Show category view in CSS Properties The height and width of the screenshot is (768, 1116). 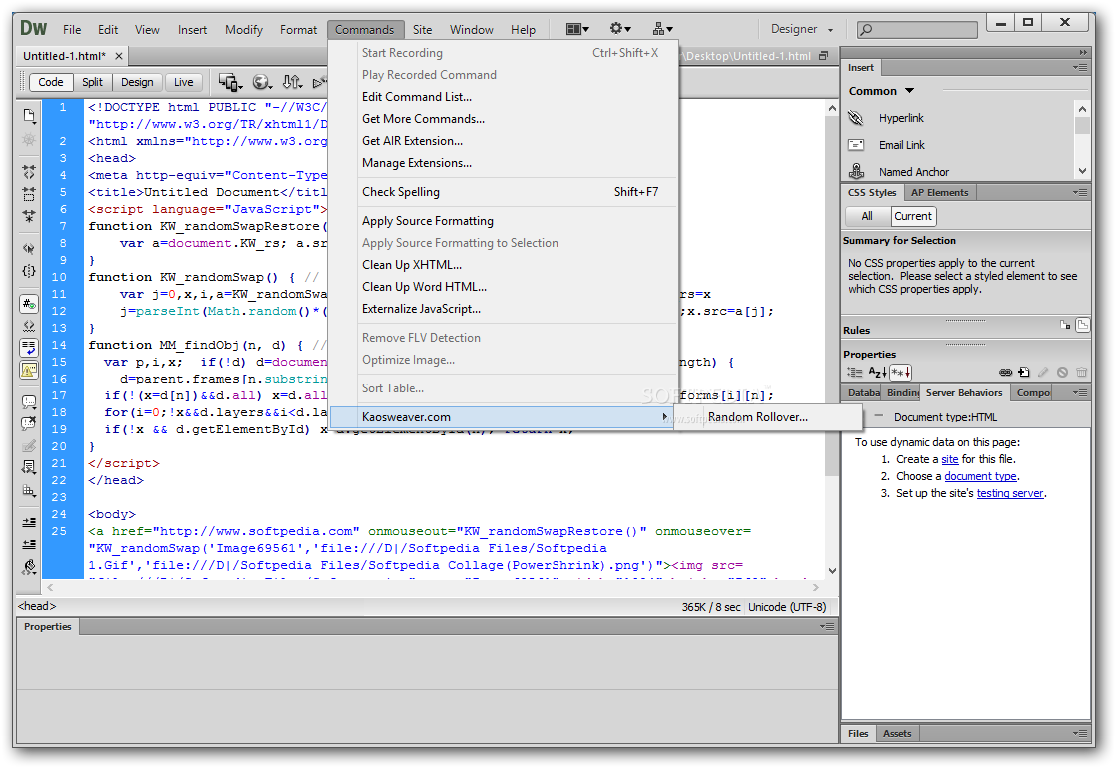[854, 372]
